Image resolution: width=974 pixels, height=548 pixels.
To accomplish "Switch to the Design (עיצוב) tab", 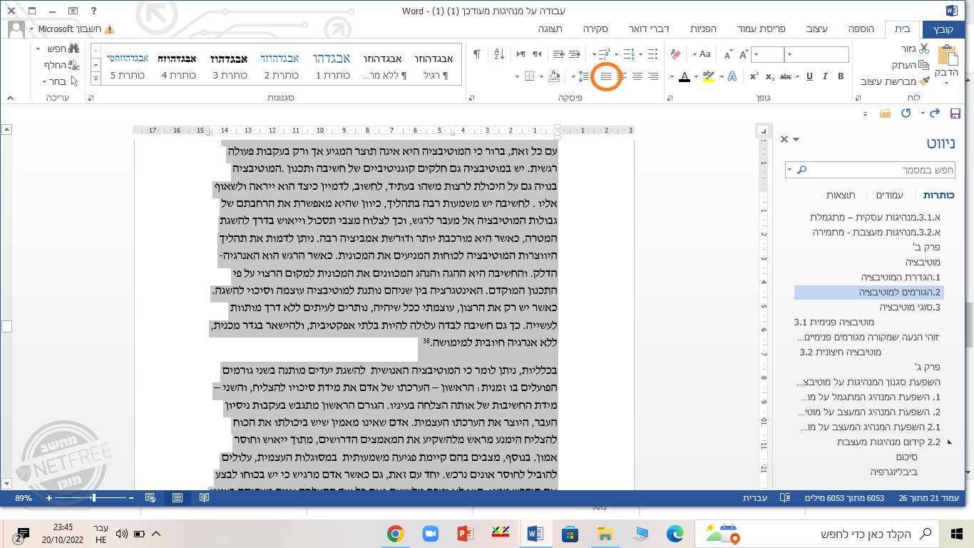I will [817, 29].
